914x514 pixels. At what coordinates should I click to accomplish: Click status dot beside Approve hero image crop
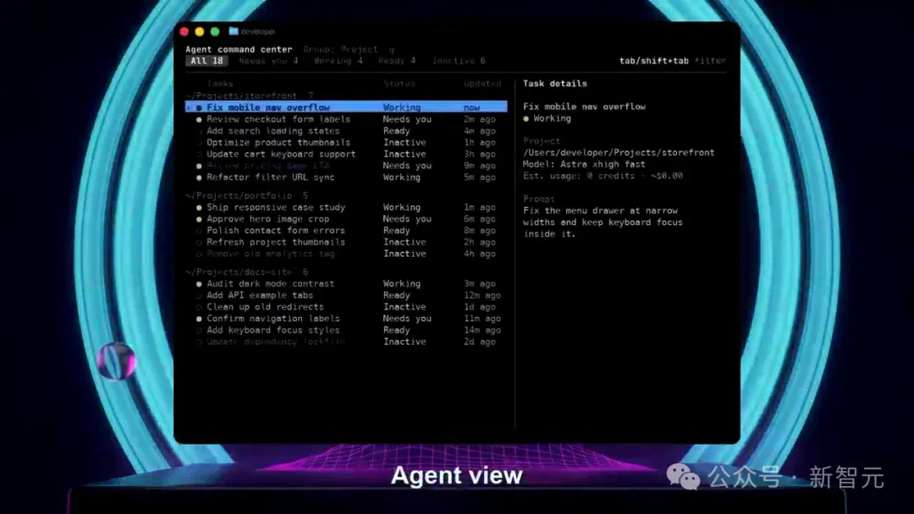tap(200, 219)
